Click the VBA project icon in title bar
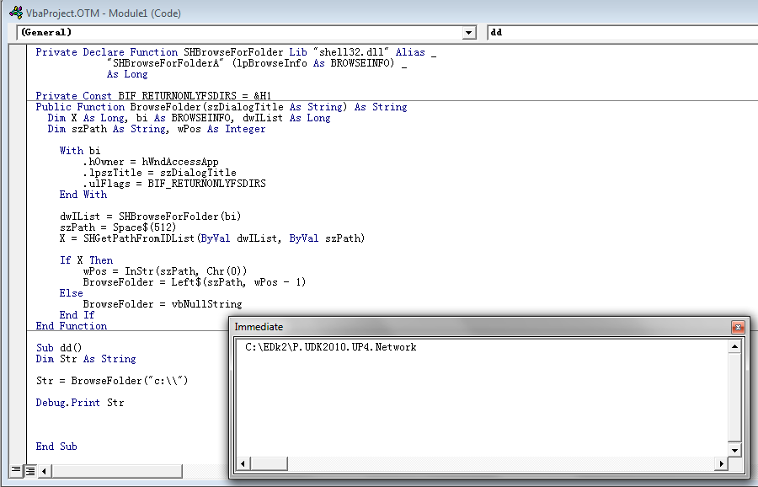 pyautogui.click(x=16, y=13)
